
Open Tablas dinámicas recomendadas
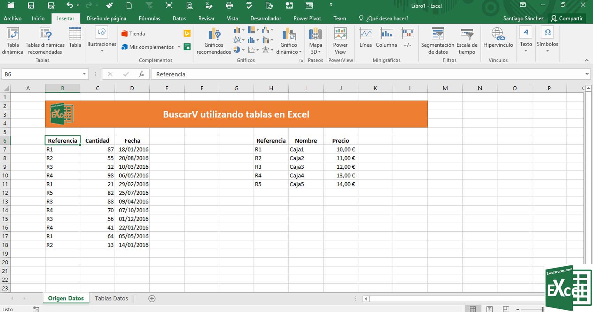(45, 34)
